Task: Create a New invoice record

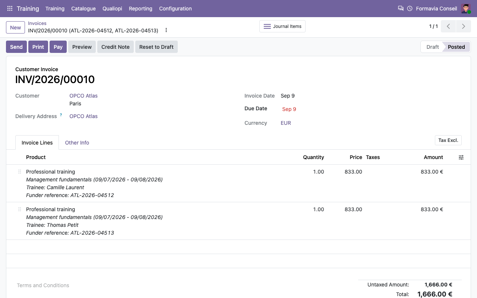Action: tap(16, 27)
